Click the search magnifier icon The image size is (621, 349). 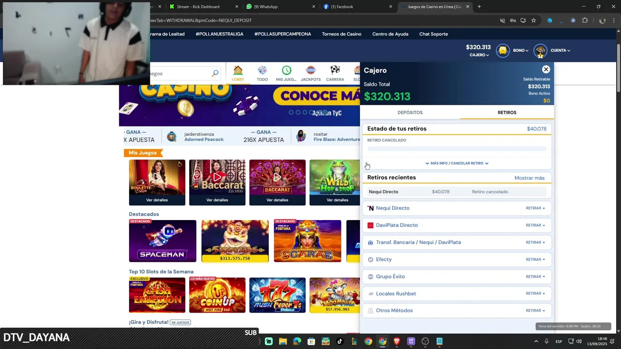click(215, 74)
